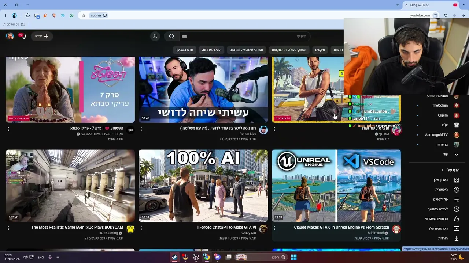Select the מיקסים filter chip

320,50
